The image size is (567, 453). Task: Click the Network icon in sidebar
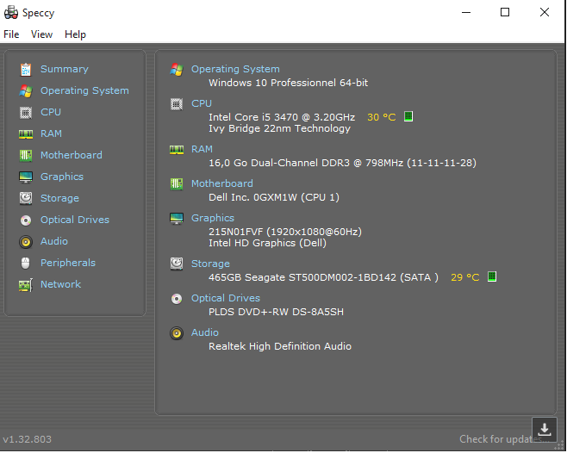(25, 284)
